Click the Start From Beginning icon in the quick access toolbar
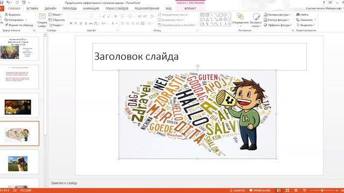The width and height of the screenshot is (344, 193). tap(24, 2)
